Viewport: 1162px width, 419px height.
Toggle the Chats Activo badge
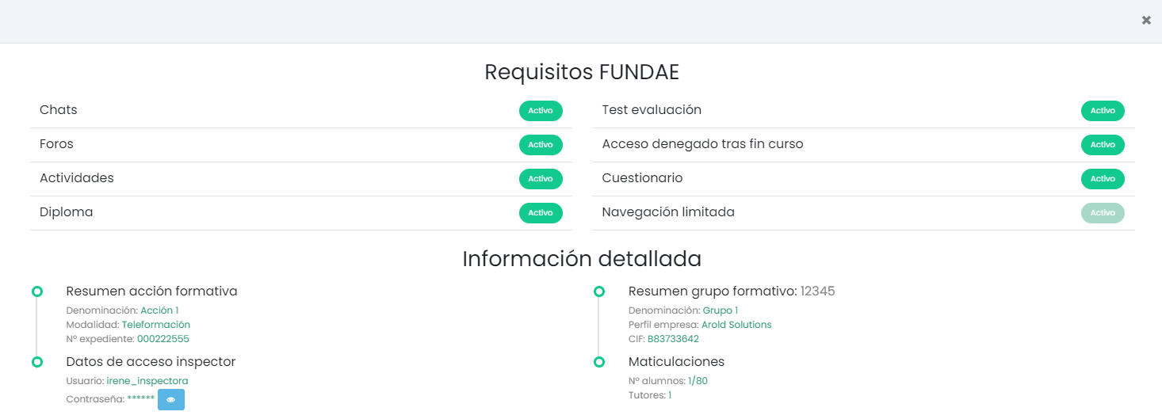pyautogui.click(x=541, y=111)
